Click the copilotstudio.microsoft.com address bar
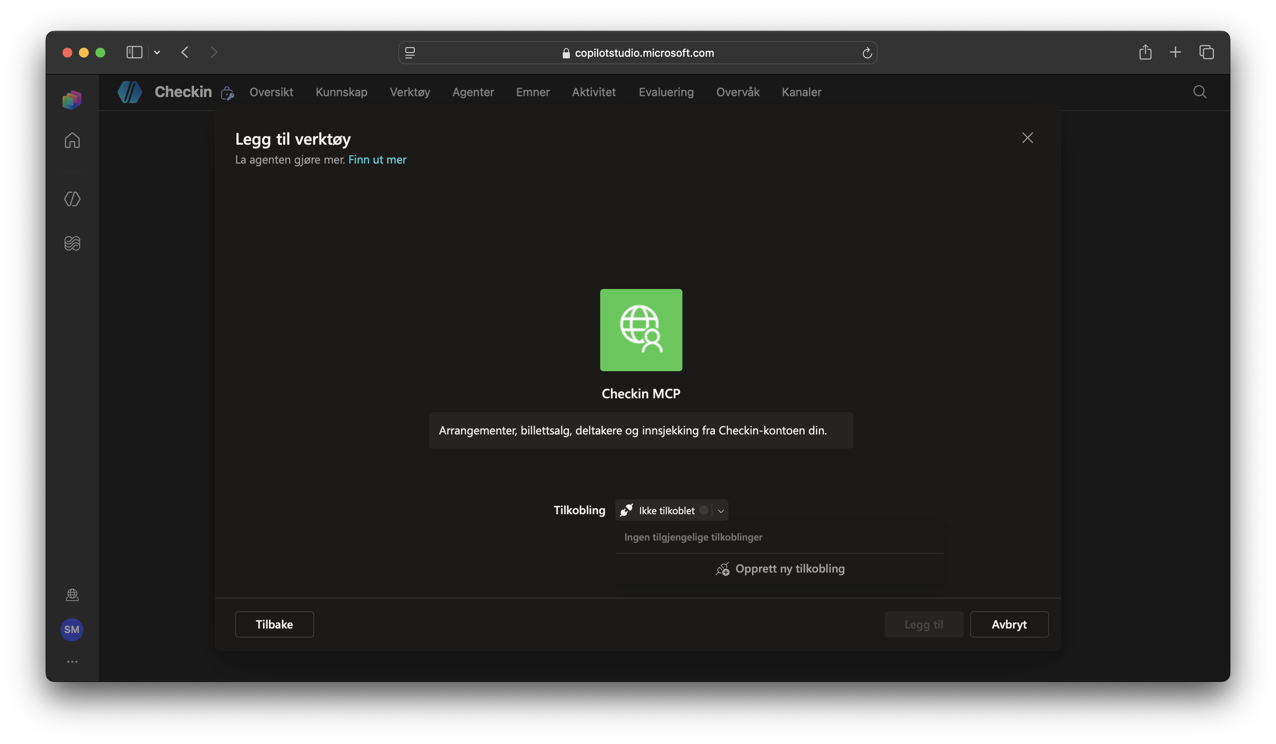 click(x=638, y=53)
